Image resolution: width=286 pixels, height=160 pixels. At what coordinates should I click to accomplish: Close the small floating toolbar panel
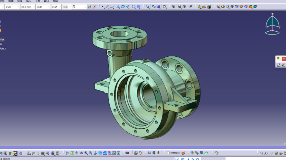pos(284,59)
